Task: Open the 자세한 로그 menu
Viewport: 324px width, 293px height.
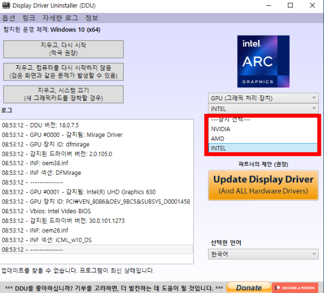Action: point(60,18)
